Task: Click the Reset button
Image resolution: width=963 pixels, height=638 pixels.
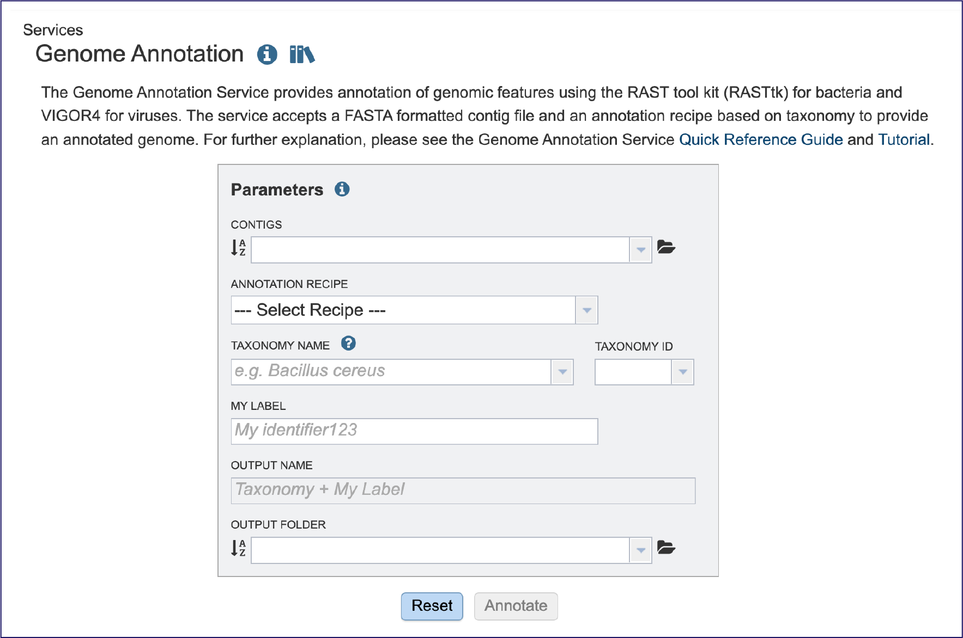Action: pos(432,606)
